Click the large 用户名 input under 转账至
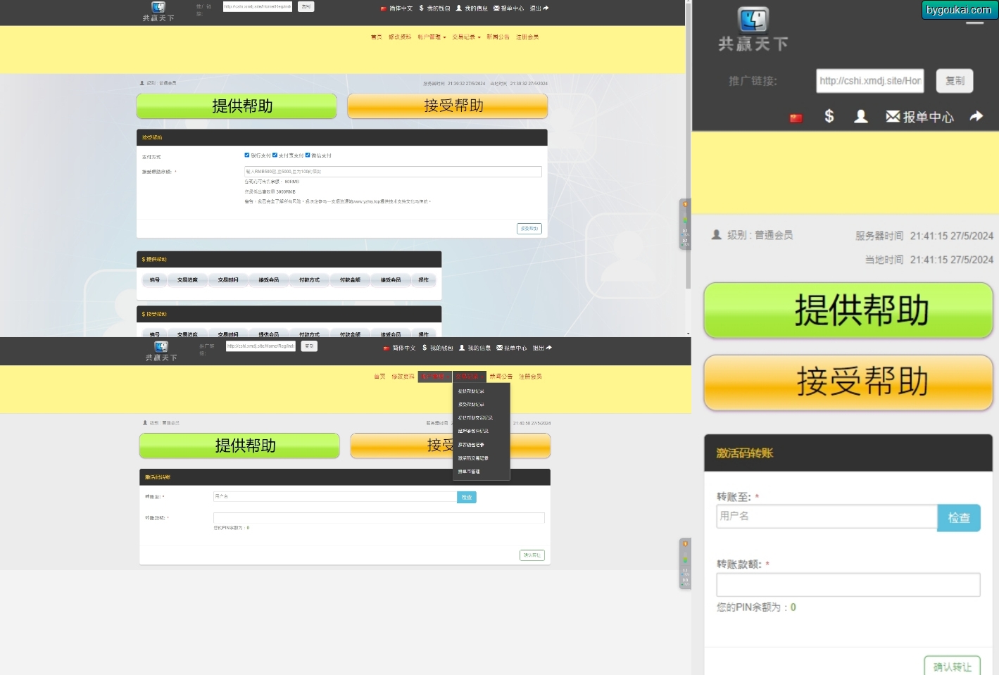This screenshot has width=999, height=675. (827, 517)
